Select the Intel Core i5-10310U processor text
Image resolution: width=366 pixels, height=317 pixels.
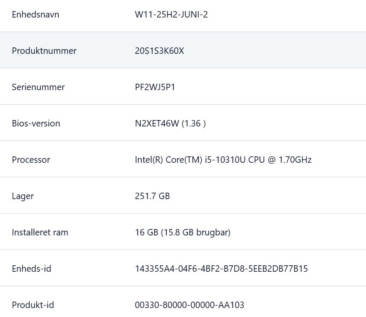[223, 160]
